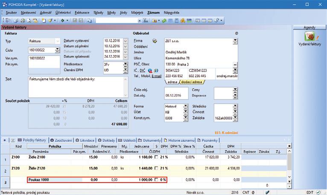Click the PSČ, Obec ellipsis button
The width and height of the screenshot is (327, 195).
(235, 65)
